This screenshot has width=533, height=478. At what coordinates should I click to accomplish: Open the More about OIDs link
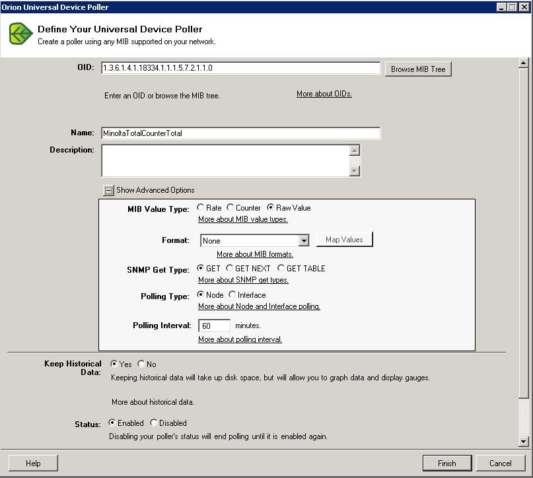pyautogui.click(x=324, y=94)
